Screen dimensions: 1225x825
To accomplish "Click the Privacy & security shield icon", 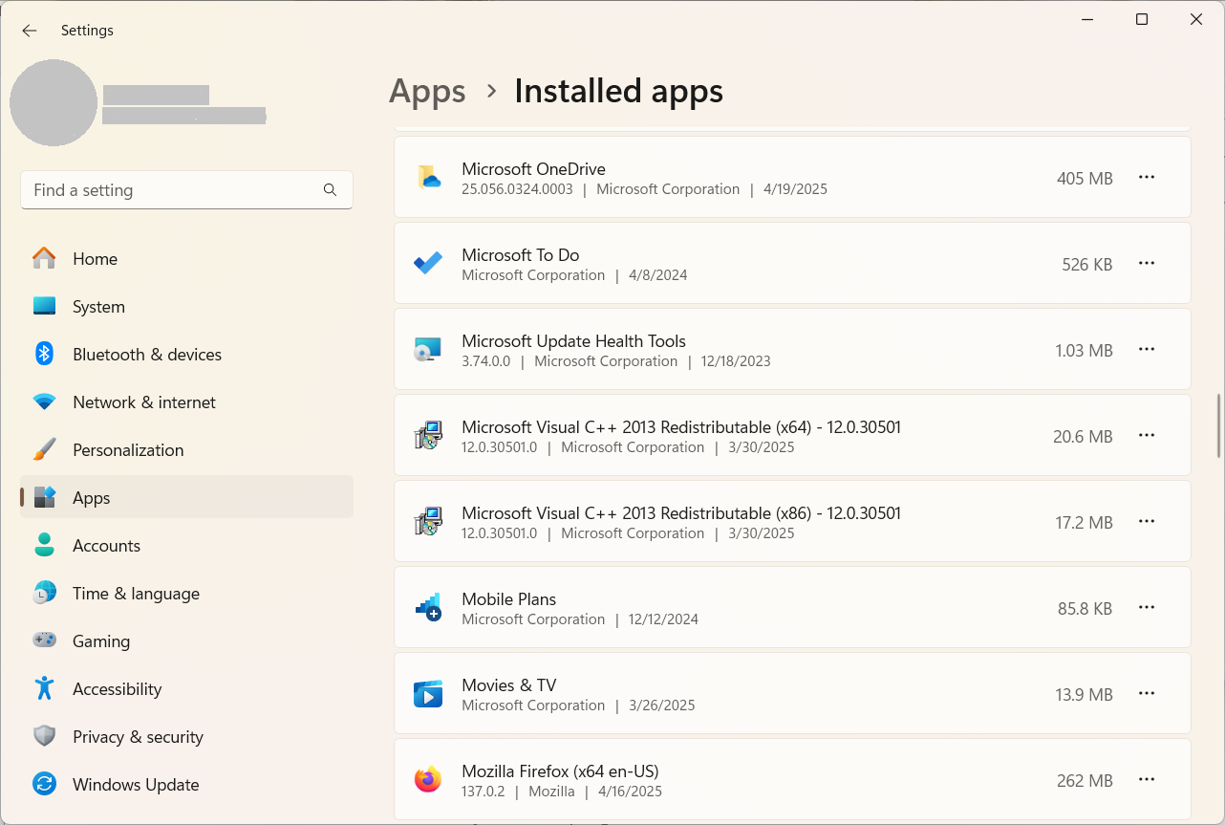I will coord(44,736).
